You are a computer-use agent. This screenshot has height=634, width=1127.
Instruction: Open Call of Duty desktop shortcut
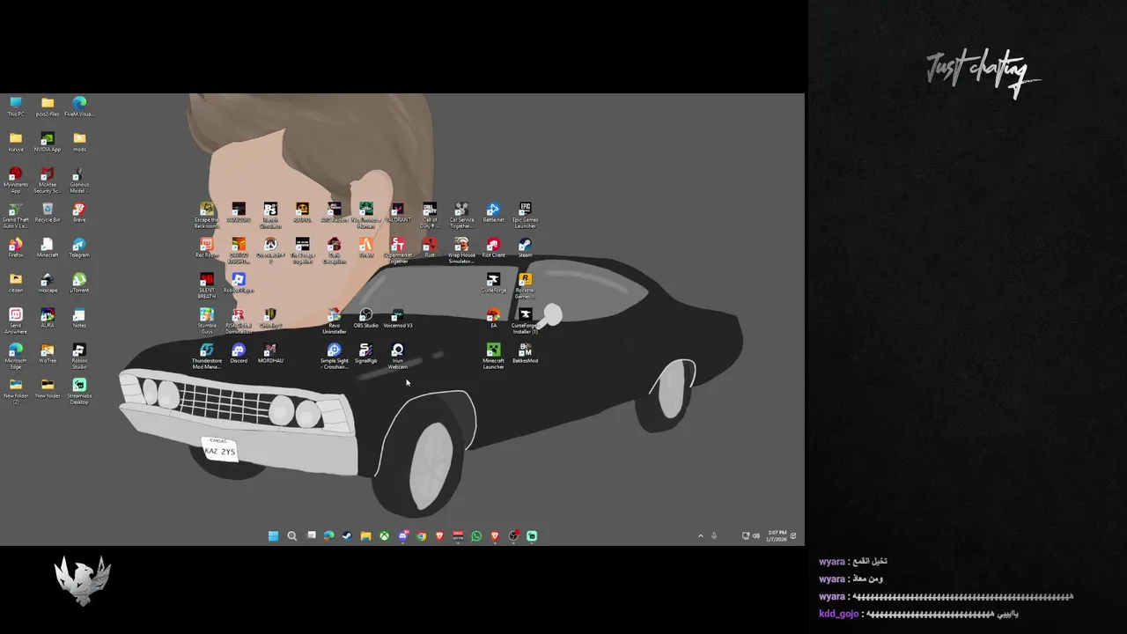[430, 216]
